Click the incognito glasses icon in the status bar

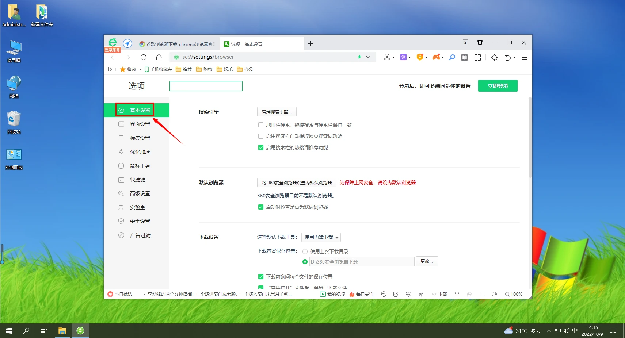[x=457, y=294]
